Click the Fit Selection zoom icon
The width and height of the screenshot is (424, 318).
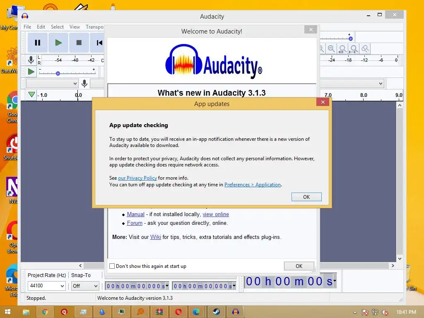pyautogui.click(x=342, y=49)
